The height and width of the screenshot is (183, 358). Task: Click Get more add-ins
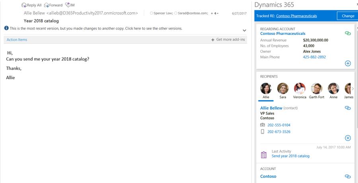tap(228, 40)
